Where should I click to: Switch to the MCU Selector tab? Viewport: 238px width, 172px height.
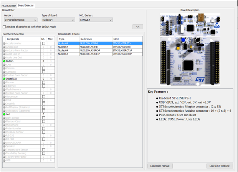pyautogui.click(x=9, y=6)
